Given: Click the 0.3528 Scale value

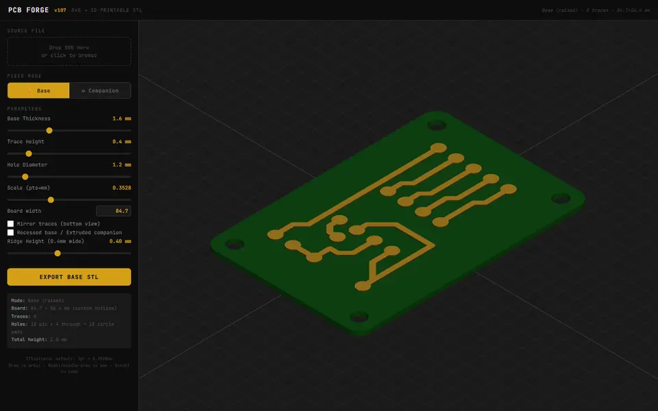Looking at the screenshot, I should (x=122, y=188).
